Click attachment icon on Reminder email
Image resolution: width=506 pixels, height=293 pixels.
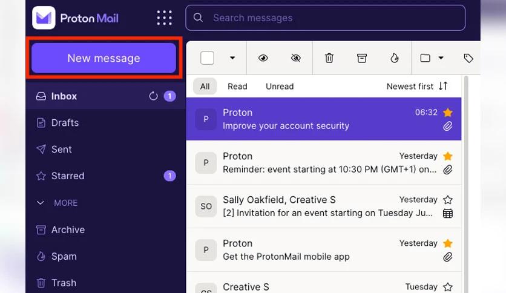tap(447, 170)
